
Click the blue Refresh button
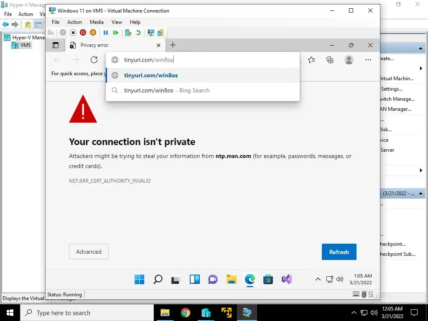[339, 252]
